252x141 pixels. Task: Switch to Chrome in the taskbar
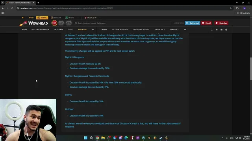tap(97, 138)
